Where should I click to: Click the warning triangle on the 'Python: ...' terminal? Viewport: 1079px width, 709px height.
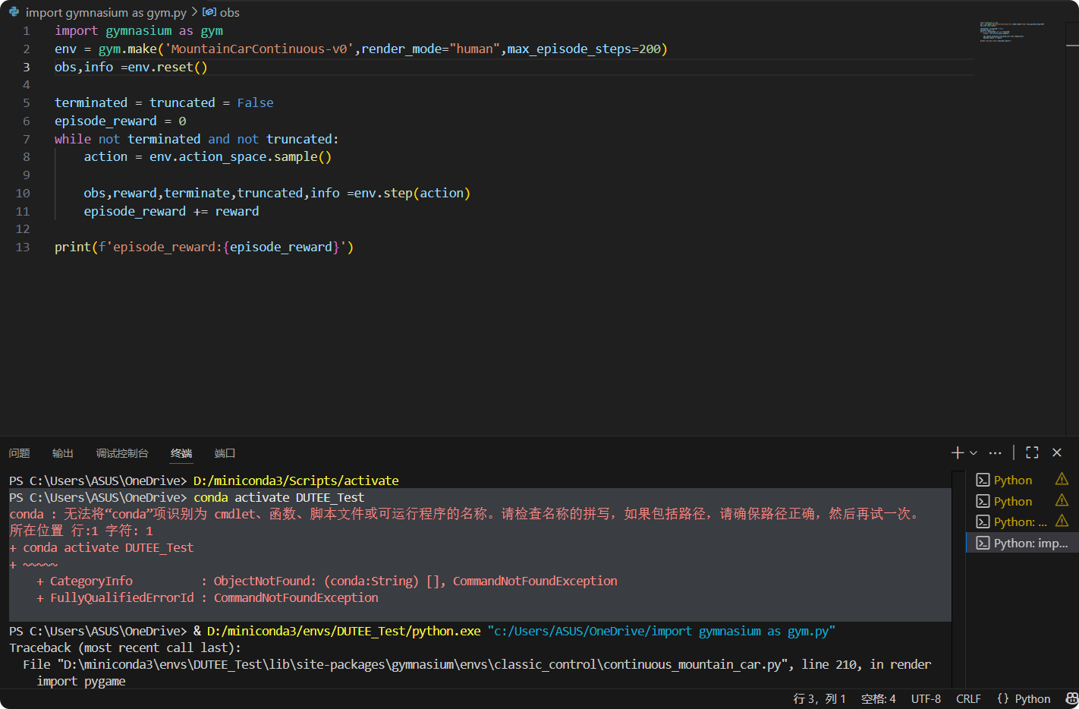pyautogui.click(x=1062, y=521)
